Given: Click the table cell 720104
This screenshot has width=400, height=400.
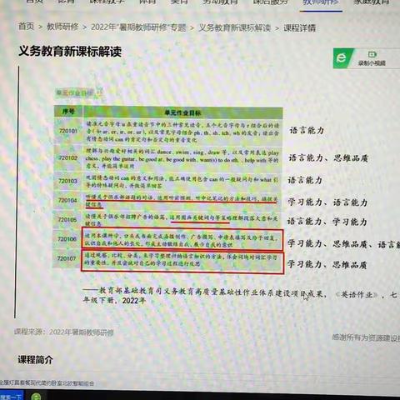Looking at the screenshot, I should point(67,200).
